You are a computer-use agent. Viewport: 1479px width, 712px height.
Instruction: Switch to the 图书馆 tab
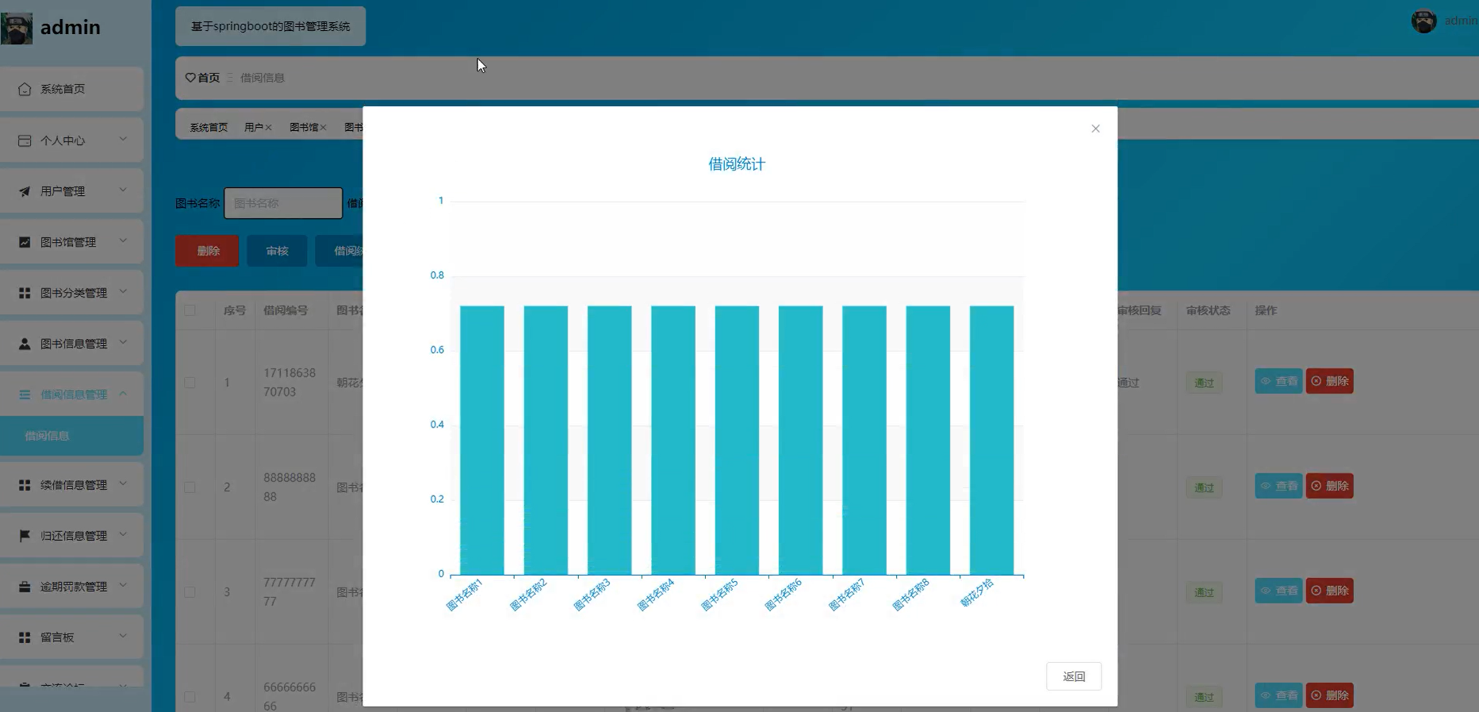click(304, 128)
